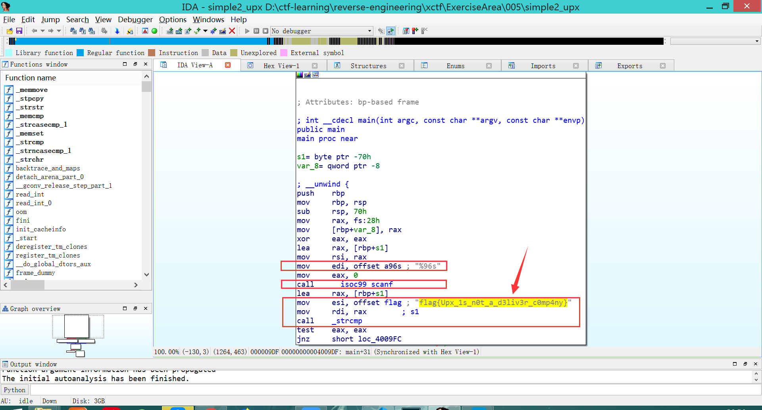The image size is (762, 410).
Task: Select the _strcmp function in the Functions window
Action: (30, 142)
